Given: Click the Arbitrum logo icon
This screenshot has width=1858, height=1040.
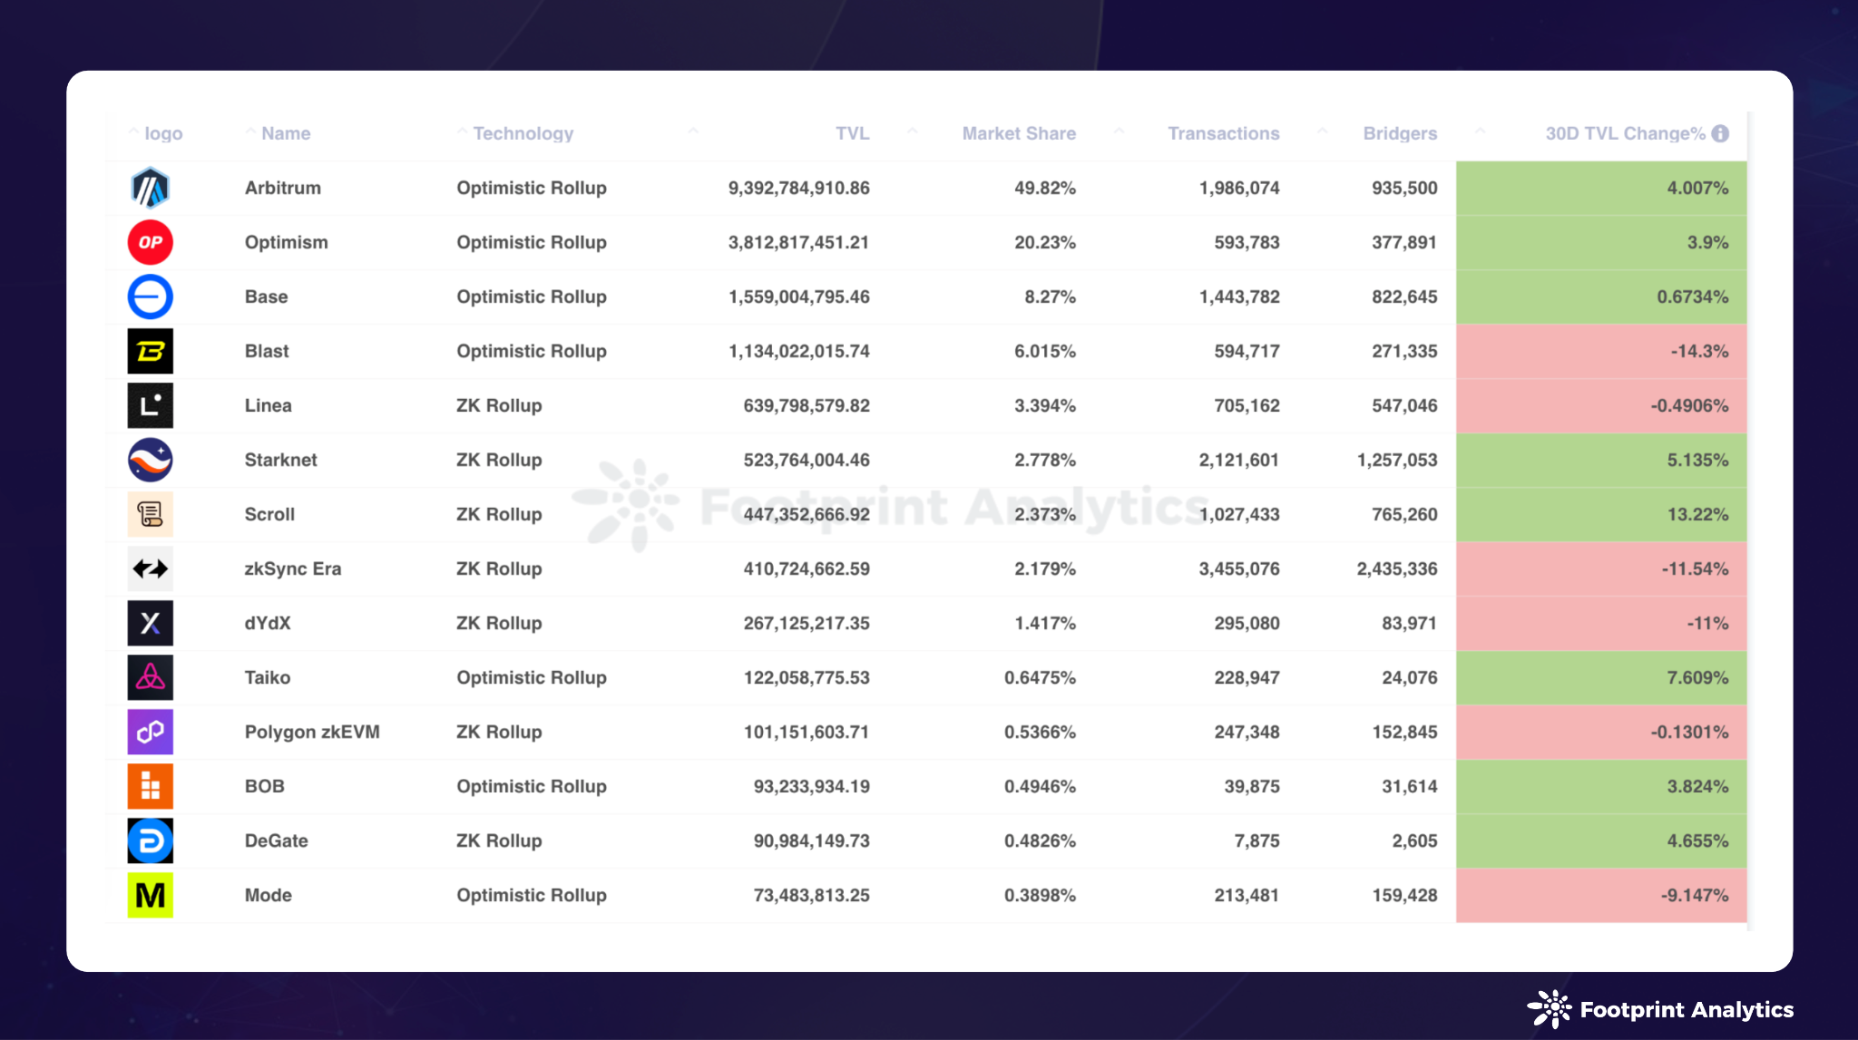Looking at the screenshot, I should point(150,189).
